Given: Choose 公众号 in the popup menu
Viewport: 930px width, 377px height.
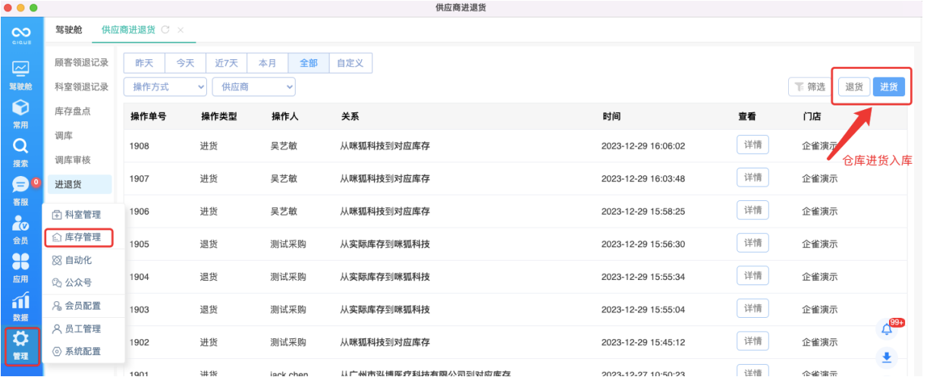Looking at the screenshot, I should tap(71, 283).
